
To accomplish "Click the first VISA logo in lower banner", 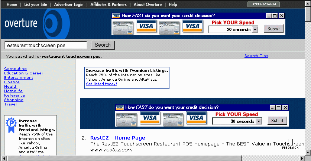I will [150, 118].
